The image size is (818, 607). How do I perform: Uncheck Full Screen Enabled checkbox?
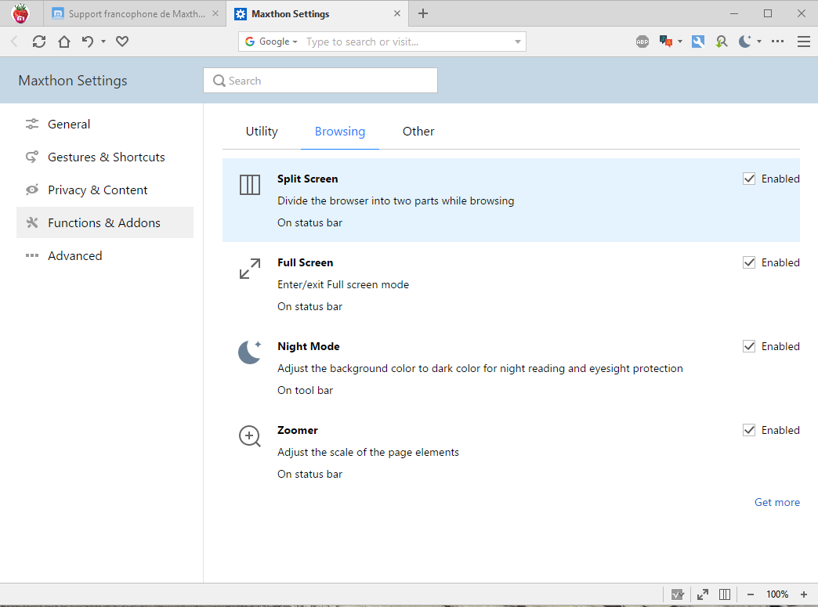749,263
